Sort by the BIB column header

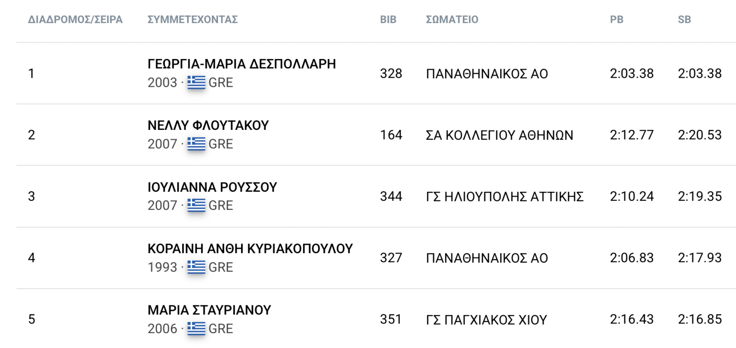point(388,20)
